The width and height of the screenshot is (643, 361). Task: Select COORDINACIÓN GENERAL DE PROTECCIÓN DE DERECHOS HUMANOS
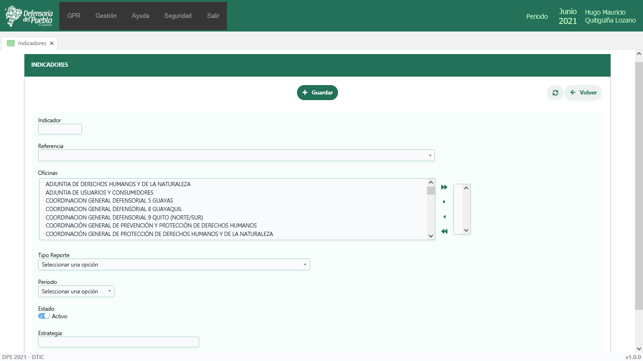pyautogui.click(x=159, y=234)
